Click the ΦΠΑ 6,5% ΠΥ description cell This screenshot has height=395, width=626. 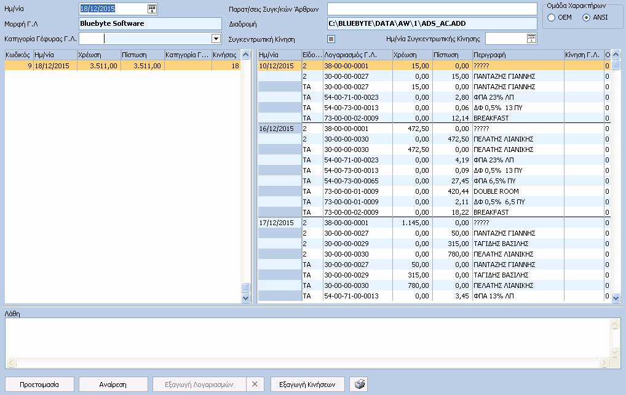tap(518, 181)
